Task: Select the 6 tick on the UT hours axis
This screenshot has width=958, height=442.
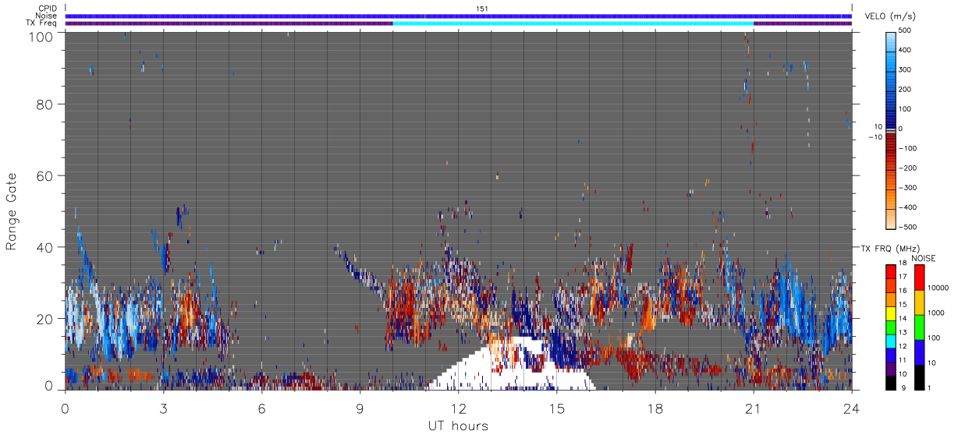Action: coord(262,408)
